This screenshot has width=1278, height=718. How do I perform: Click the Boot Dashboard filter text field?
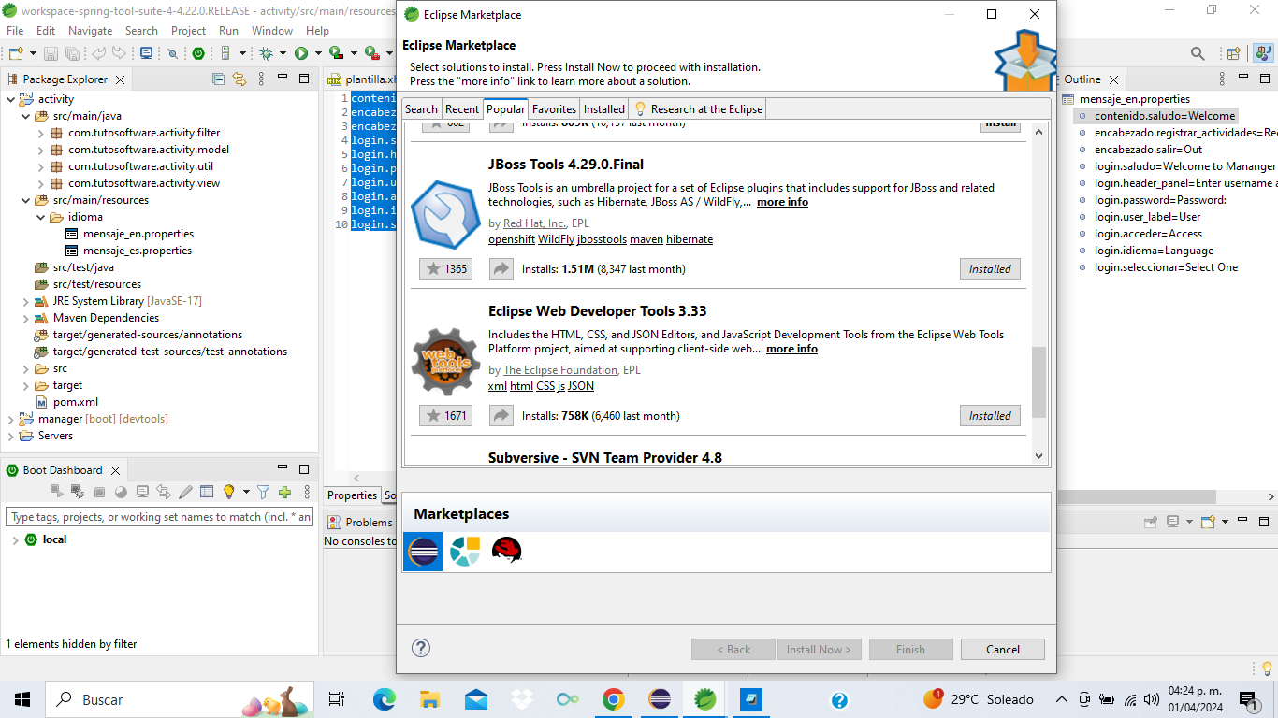(x=160, y=517)
